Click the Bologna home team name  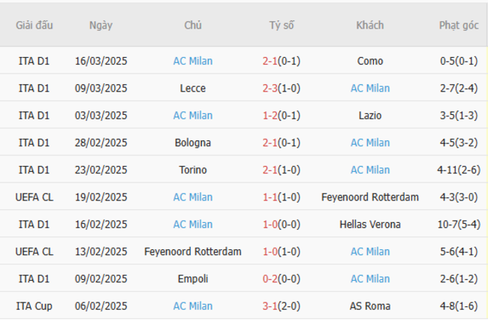(193, 143)
